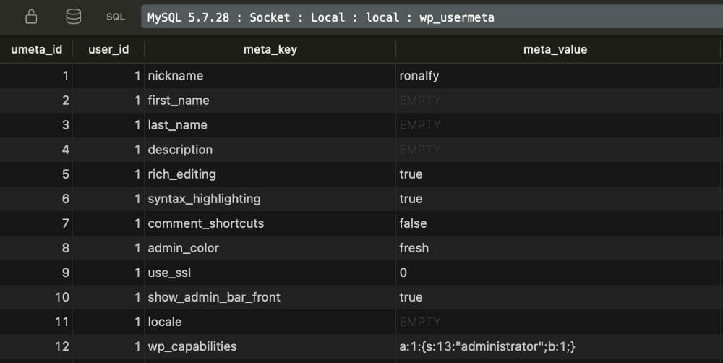723x363 pixels.
Task: Click the false value for comment_shortcuts
Action: coord(558,223)
